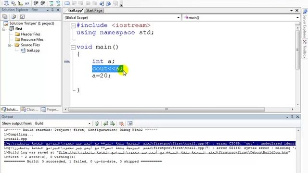Screen dimensions: 308x173
Task: Toggle bookmark on current line icon
Action: pyautogui.click(x=67, y=3)
